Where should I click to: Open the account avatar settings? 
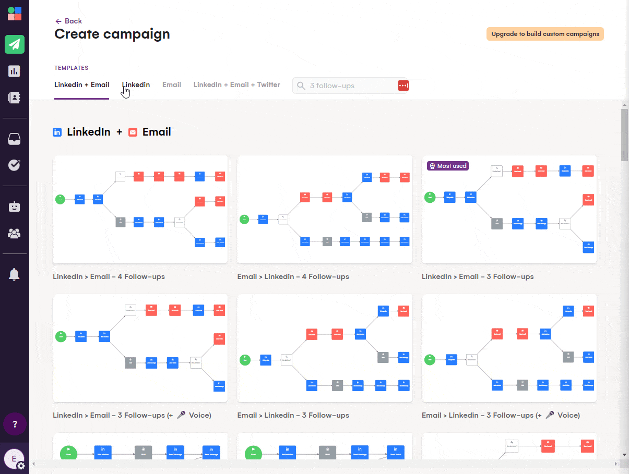[x=15, y=459]
